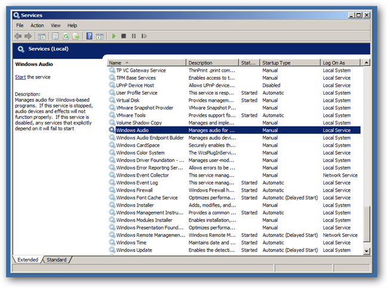Switch to the Standard tab
Image resolution: width=388 pixels, height=288 pixels.
[57, 260]
